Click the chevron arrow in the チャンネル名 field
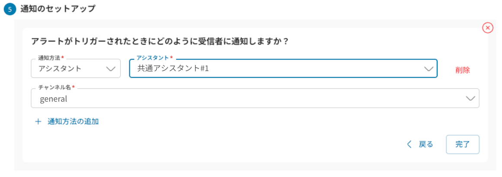Viewport: 502px width, 177px height. click(470, 99)
